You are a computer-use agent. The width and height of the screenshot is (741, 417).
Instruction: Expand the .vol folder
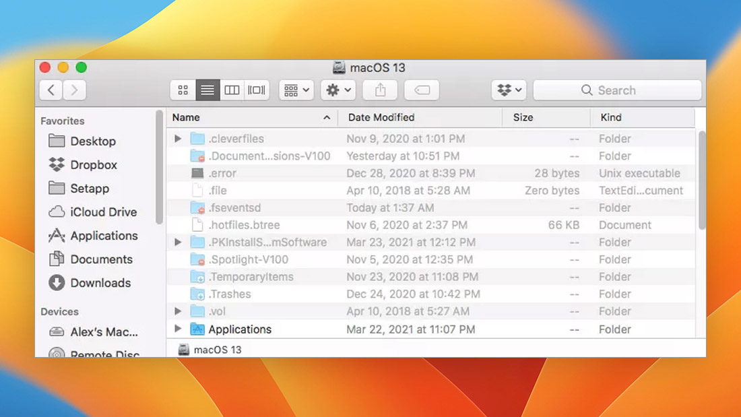click(178, 311)
